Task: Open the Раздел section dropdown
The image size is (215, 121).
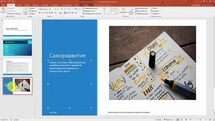Action: tap(32, 13)
